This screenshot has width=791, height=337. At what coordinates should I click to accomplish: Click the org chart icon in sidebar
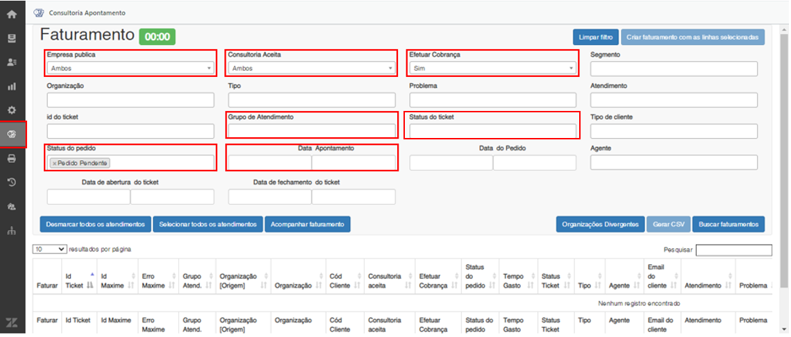pos(12,231)
